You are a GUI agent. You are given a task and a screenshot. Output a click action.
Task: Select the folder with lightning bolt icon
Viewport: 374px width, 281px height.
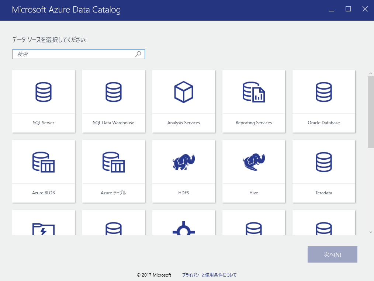coord(44,229)
